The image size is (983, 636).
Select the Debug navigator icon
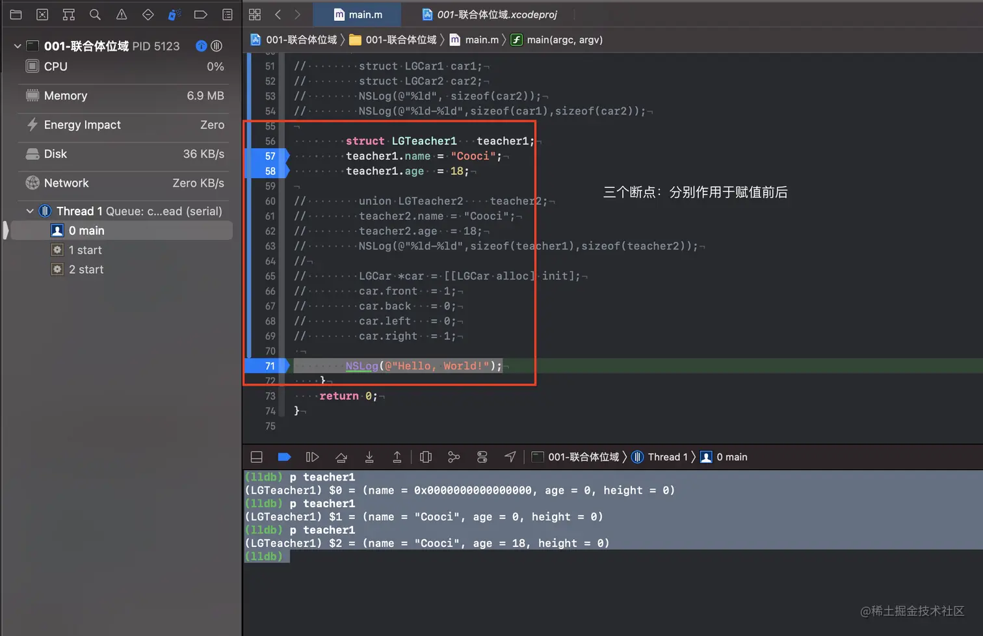tap(174, 14)
